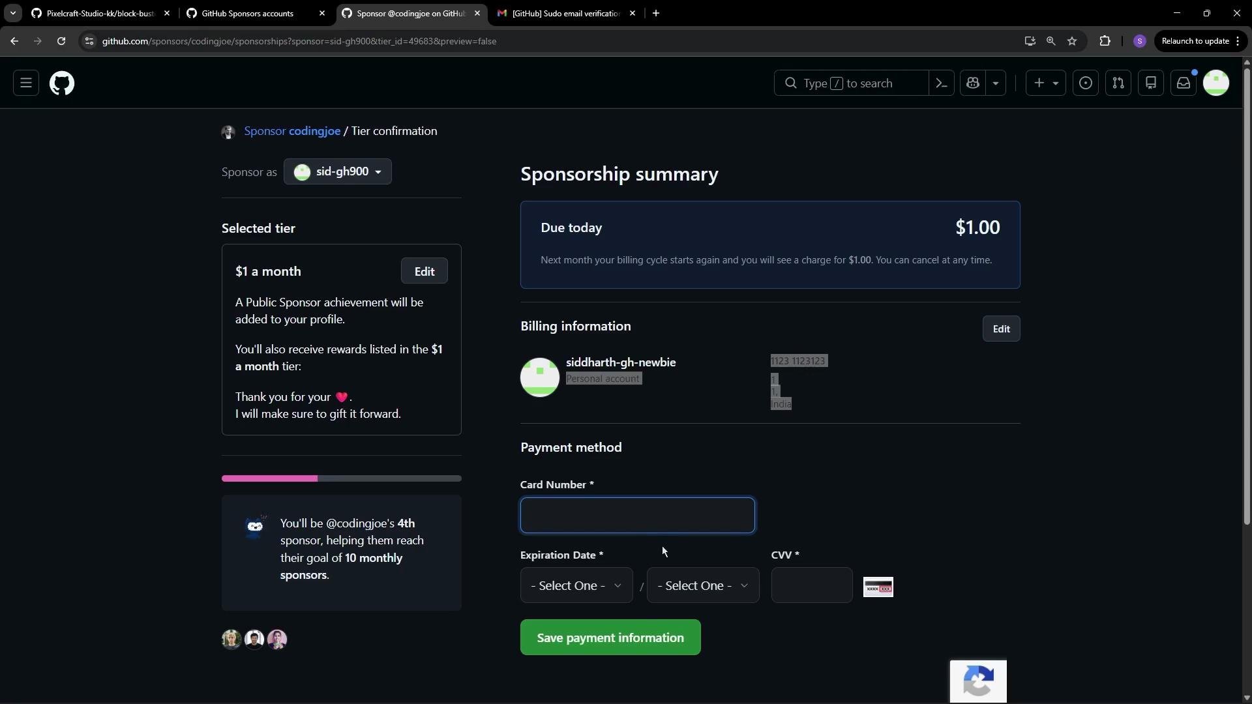Click Save payment information

tap(610, 638)
